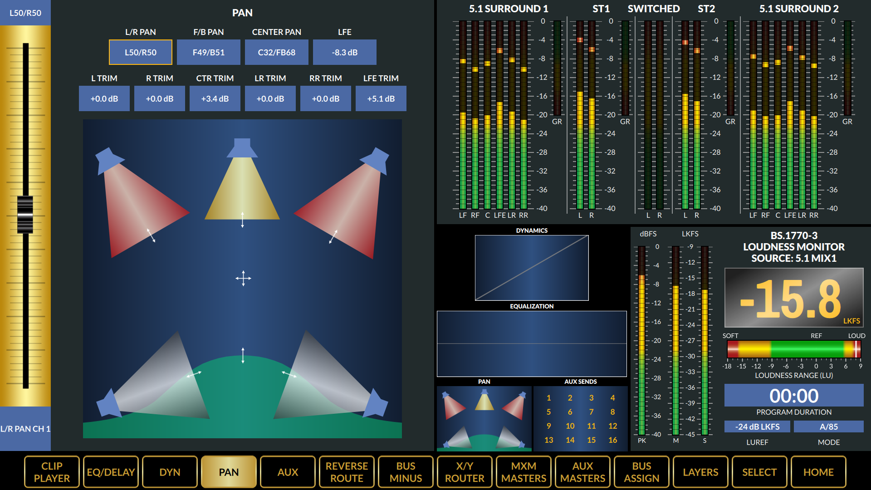Click the -15.8 LKFS loudness display
The image size is (871, 490).
click(794, 298)
